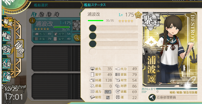Image resolution: width=202 pixels, height=104 pixels.
Task: Select fleet tab 3
Action: (49, 14)
